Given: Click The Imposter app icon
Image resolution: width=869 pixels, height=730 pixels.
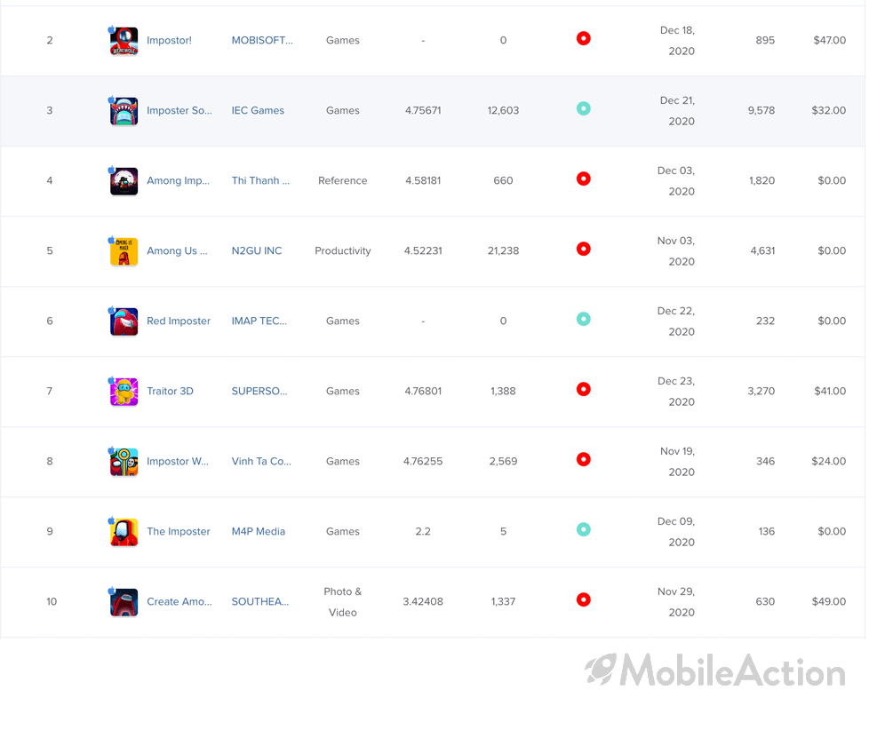Looking at the screenshot, I should click(124, 532).
